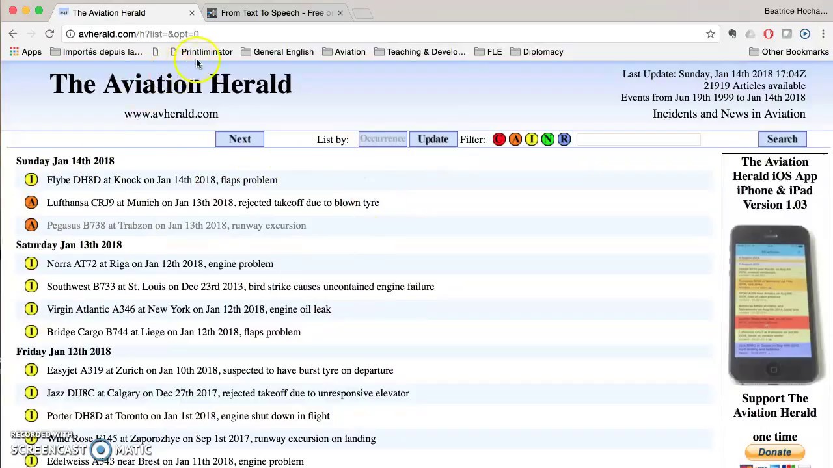Open the General English bookmarks folder
The height and width of the screenshot is (468, 833).
pyautogui.click(x=277, y=52)
